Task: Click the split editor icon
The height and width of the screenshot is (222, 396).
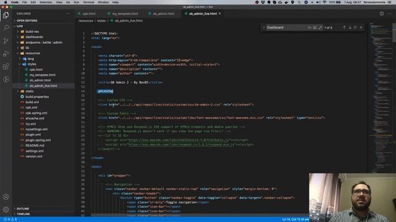Action: [382, 14]
